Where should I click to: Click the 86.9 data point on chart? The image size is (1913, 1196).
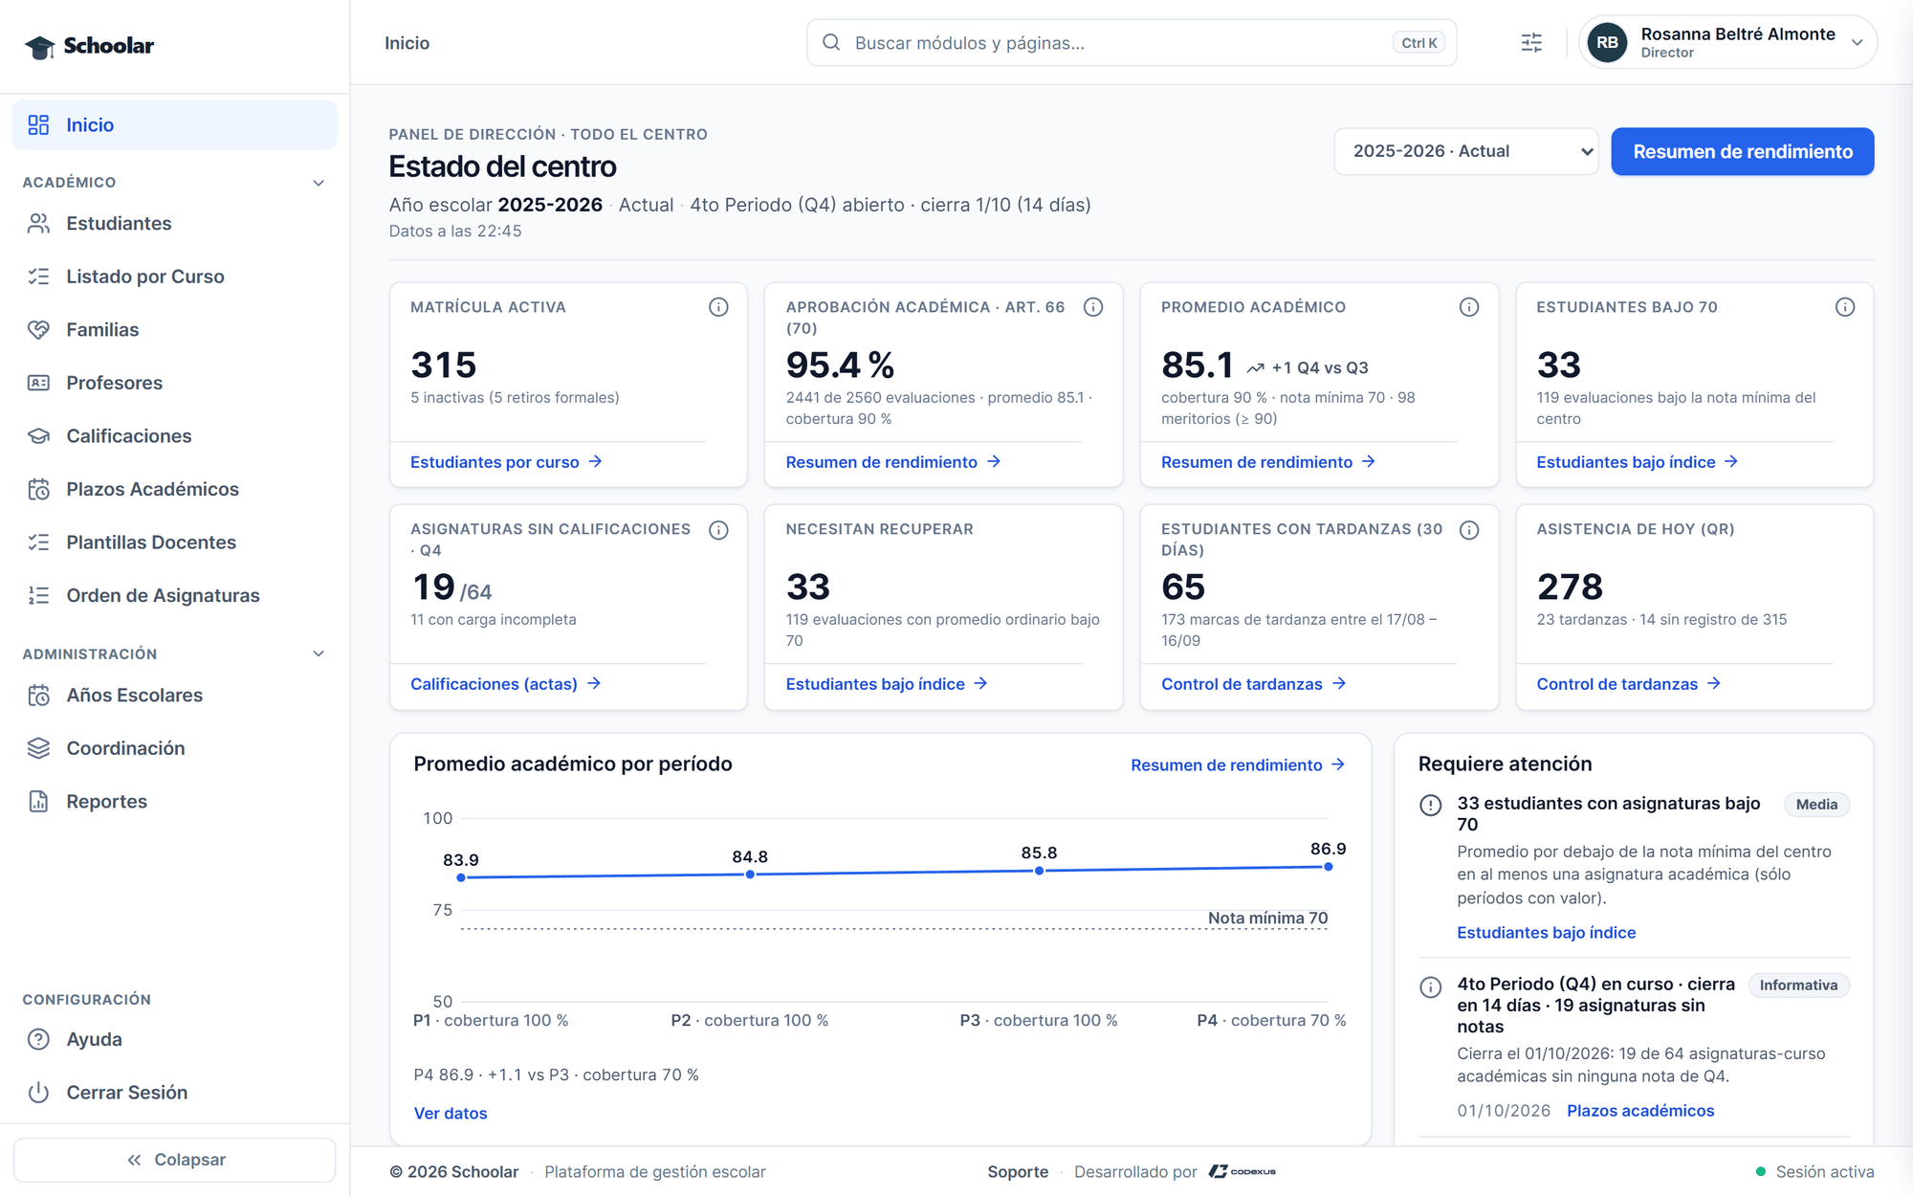tap(1328, 867)
